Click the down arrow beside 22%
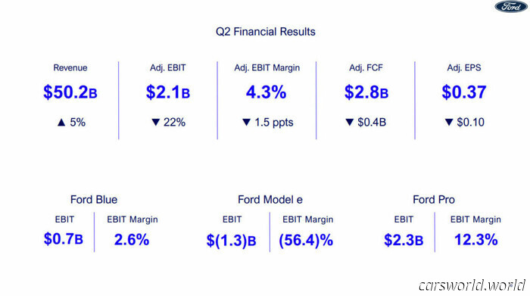 click(155, 123)
